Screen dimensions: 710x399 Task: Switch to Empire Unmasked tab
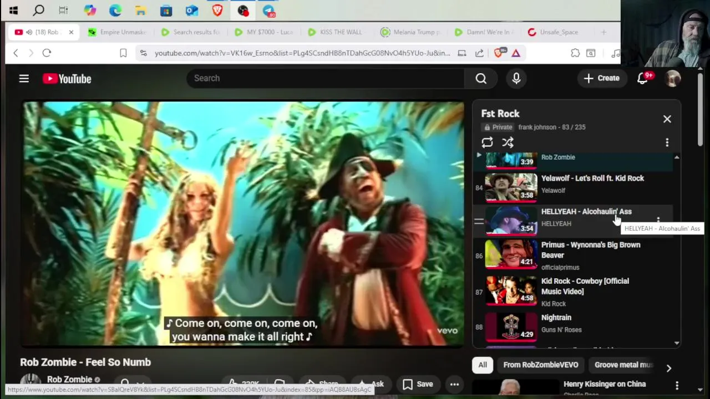click(116, 32)
